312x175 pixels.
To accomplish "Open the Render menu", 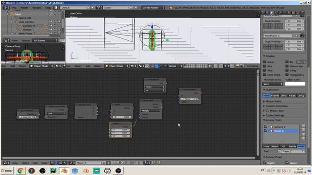I will click(x=24, y=8).
